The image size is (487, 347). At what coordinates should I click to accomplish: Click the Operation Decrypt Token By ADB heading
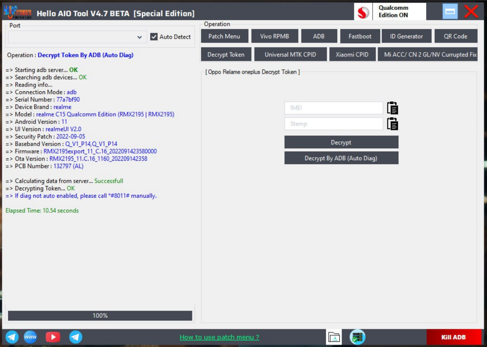[70, 55]
